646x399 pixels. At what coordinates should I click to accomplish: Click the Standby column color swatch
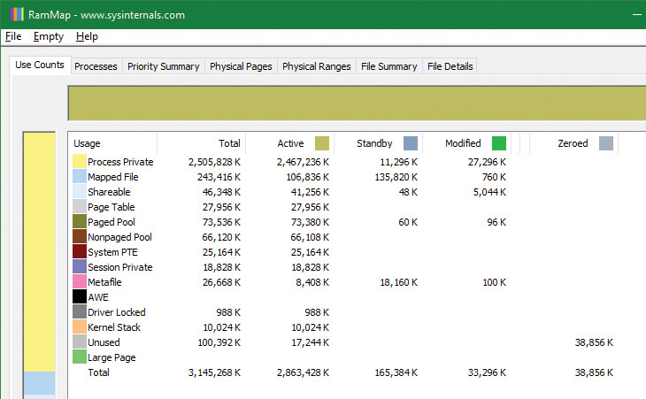[x=410, y=143]
